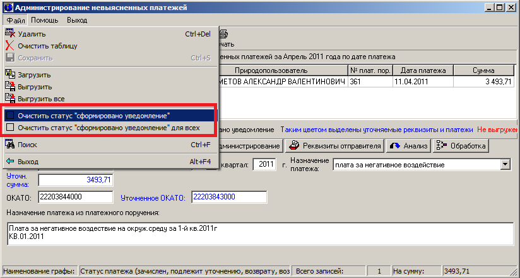Click the red X Очистить таблицу icon
This screenshot has height=278, width=520.
coord(9,46)
